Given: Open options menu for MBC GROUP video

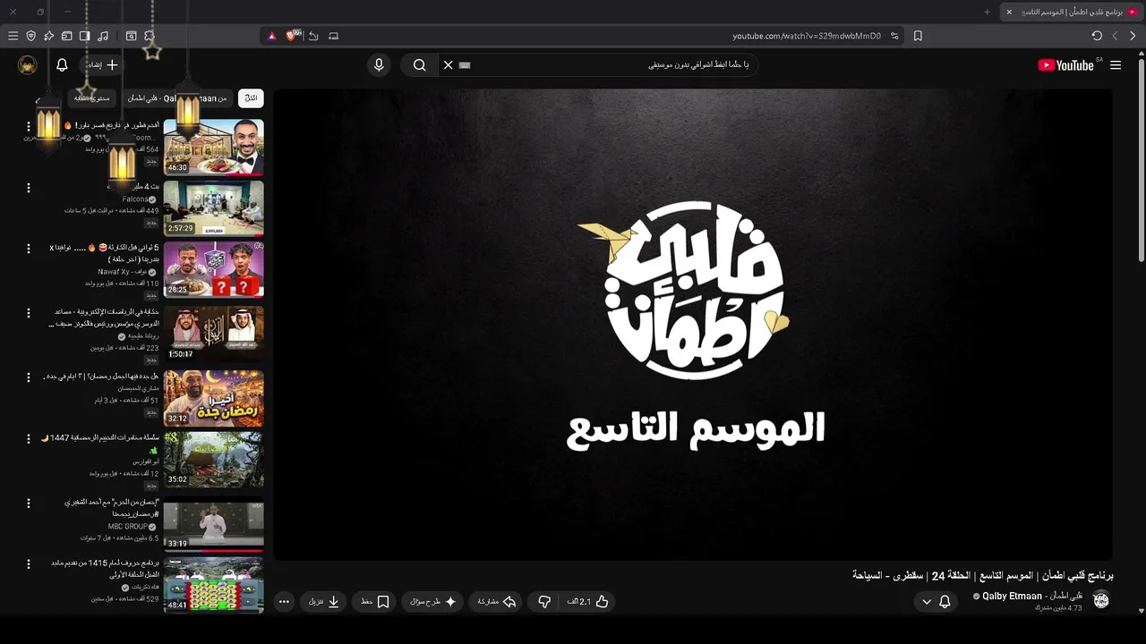Looking at the screenshot, I should coord(28,504).
